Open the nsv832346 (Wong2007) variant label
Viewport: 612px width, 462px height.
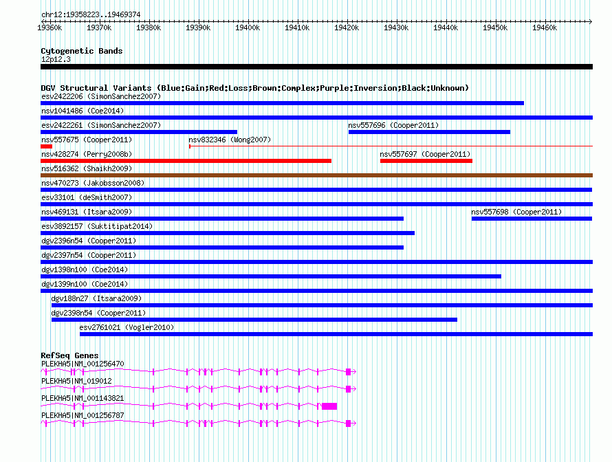pos(230,140)
